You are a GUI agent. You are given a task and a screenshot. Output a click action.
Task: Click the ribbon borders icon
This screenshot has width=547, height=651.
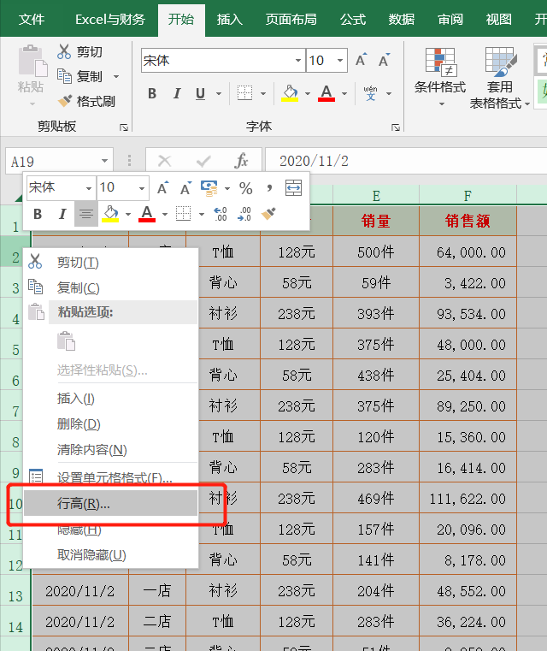click(x=244, y=93)
